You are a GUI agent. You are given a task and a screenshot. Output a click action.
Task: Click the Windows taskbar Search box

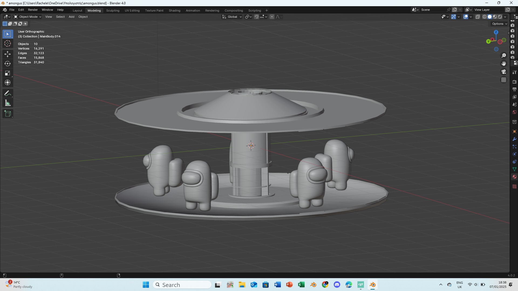click(x=182, y=285)
